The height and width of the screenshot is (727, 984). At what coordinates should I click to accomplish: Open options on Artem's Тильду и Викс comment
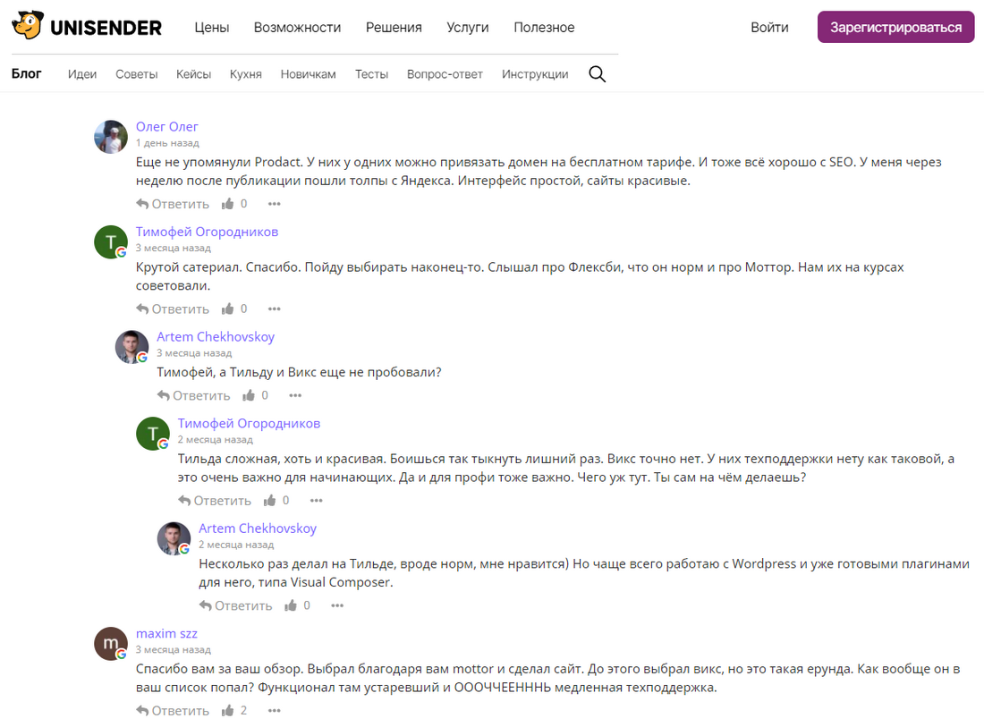click(295, 395)
